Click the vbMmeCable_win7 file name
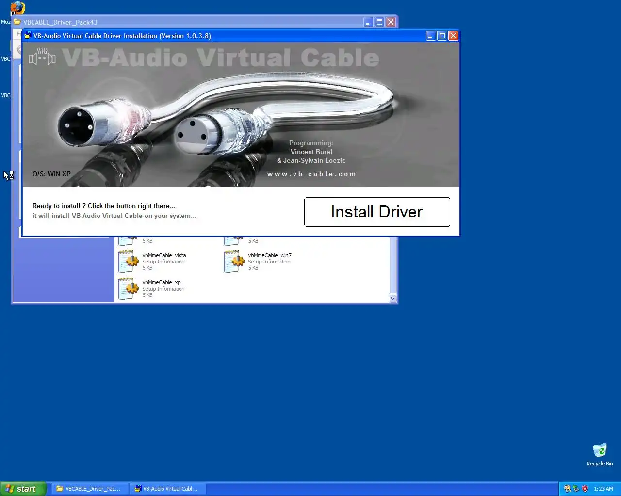Image resolution: width=621 pixels, height=496 pixels. tap(270, 255)
